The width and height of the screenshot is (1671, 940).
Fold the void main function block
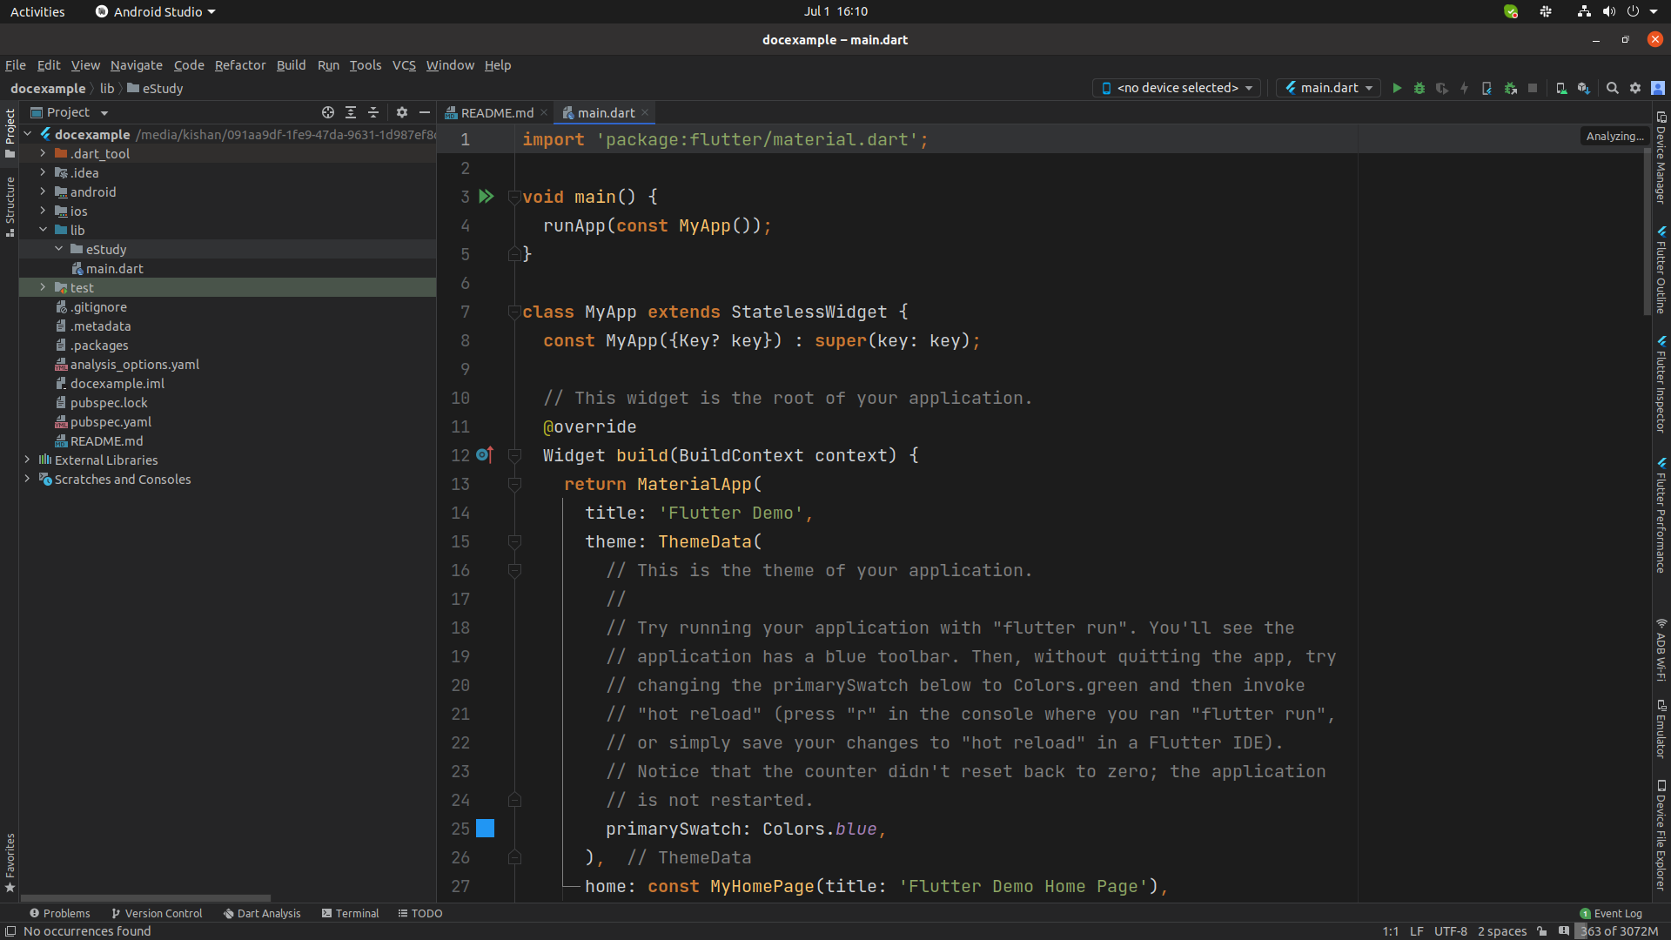point(514,197)
